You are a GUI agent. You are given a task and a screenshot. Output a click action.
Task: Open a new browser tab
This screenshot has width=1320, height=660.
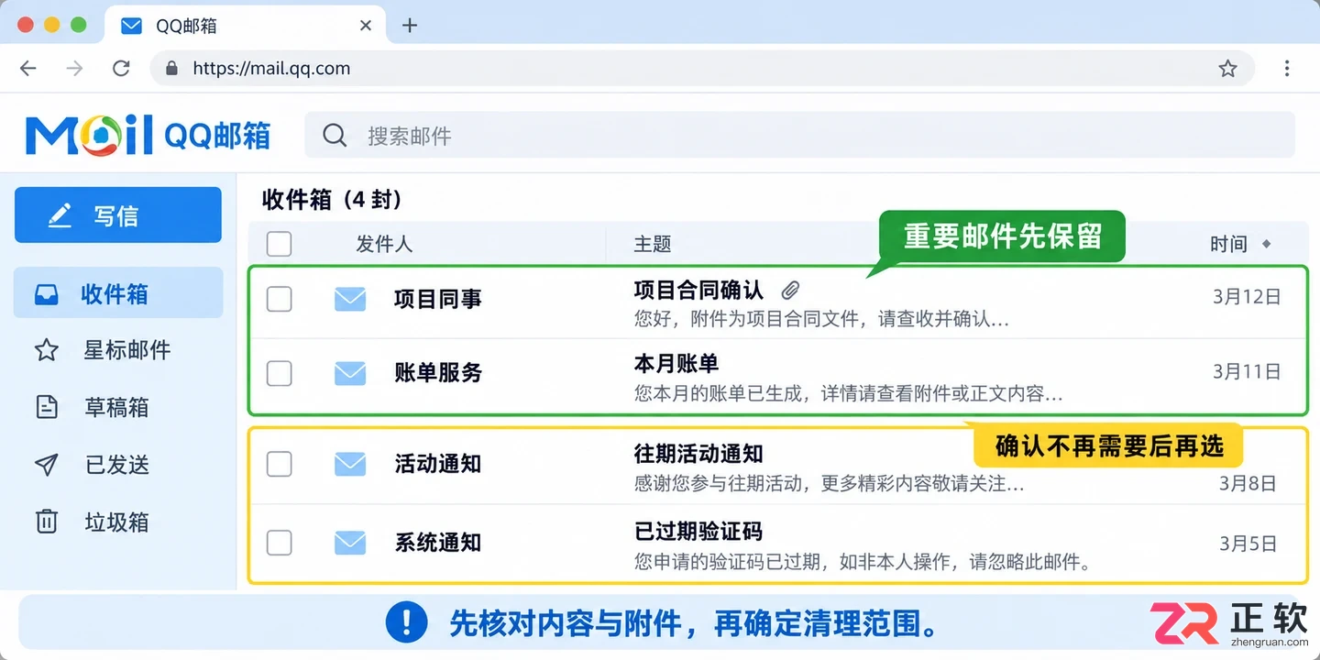pos(410,26)
